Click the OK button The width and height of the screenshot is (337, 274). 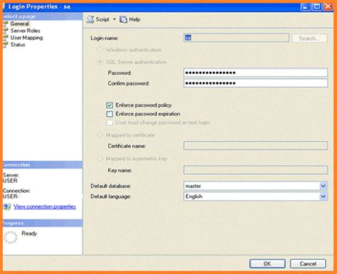tap(267, 264)
